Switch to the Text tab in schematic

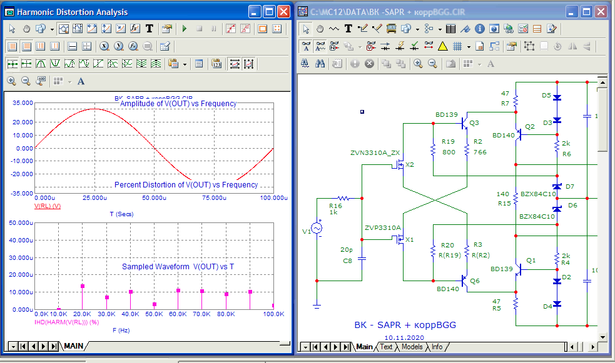(387, 347)
